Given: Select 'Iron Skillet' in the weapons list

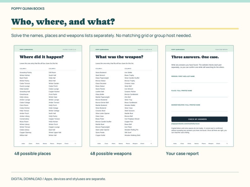Looking at the screenshot, I should coord(128,72).
